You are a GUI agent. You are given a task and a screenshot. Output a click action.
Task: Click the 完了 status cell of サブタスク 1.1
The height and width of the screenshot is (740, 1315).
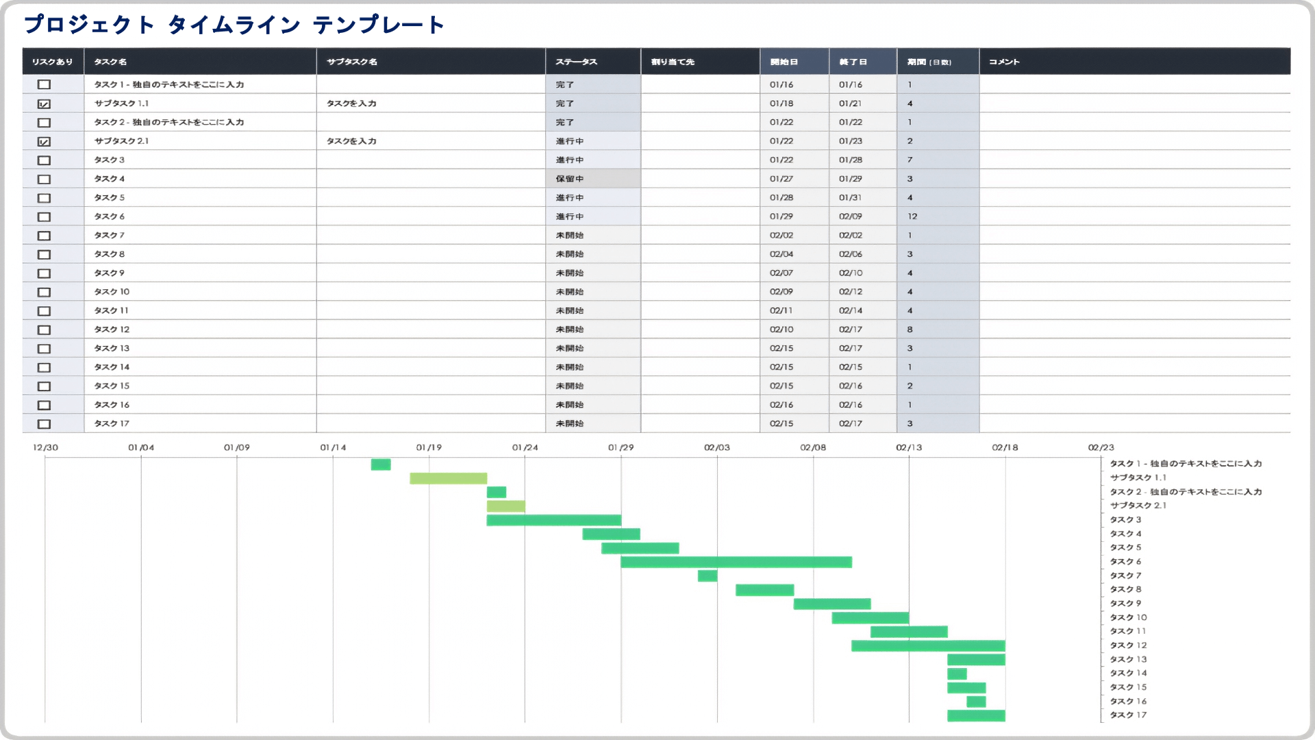(x=593, y=103)
